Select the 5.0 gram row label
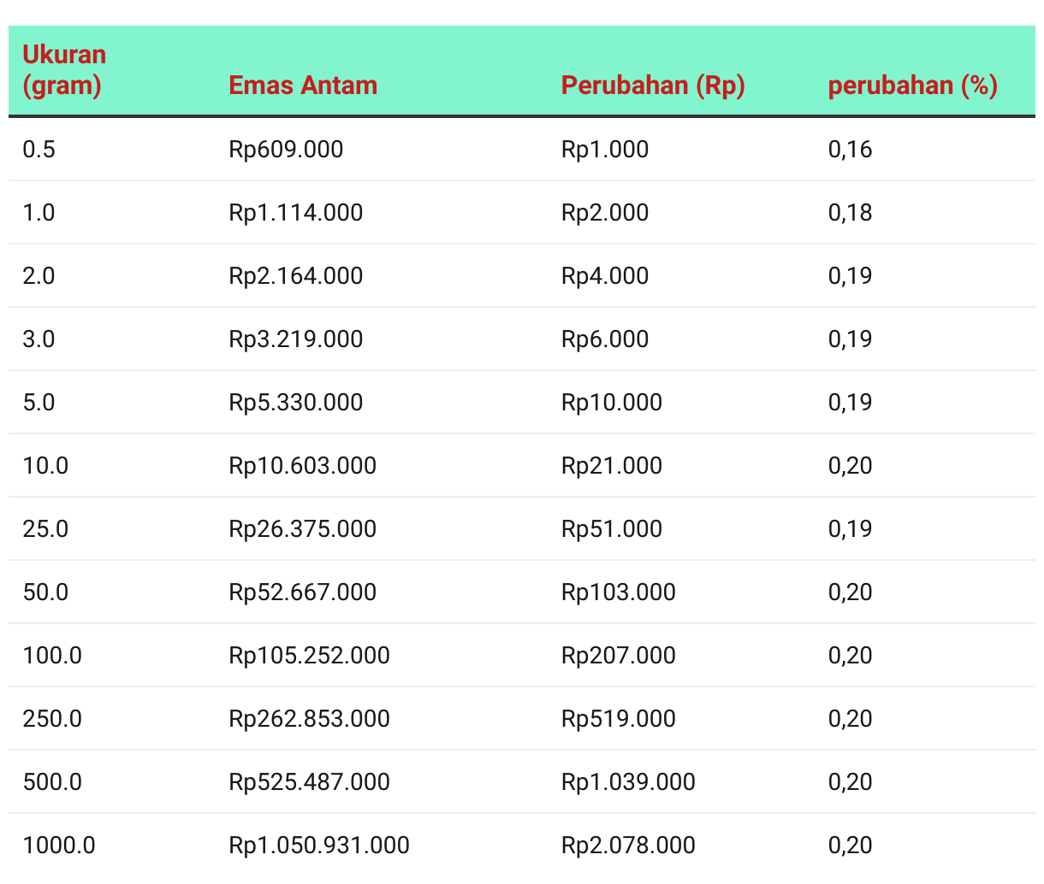Image resolution: width=1044 pixels, height=884 pixels. 39,403
